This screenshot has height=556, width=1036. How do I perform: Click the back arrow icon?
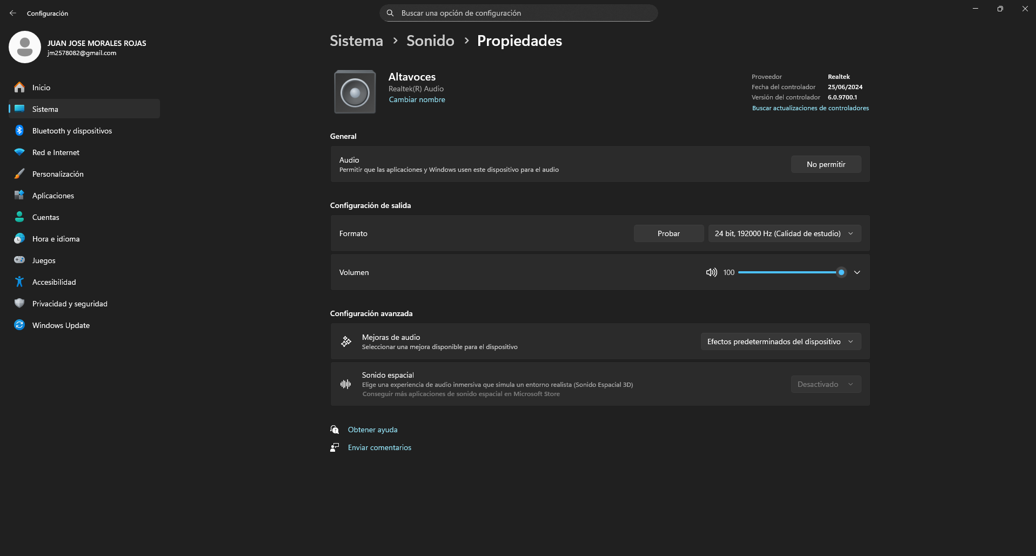click(x=13, y=13)
